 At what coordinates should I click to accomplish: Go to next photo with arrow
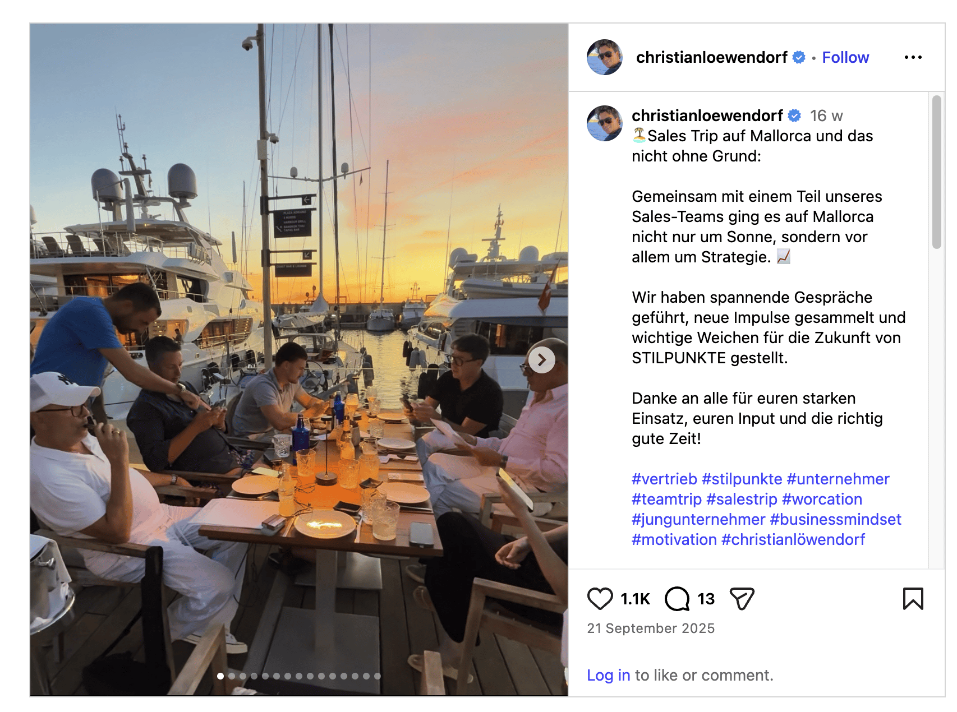541,360
